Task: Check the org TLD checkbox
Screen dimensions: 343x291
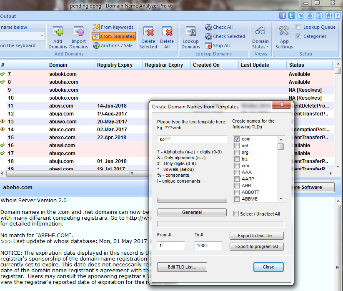Action: click(237, 152)
